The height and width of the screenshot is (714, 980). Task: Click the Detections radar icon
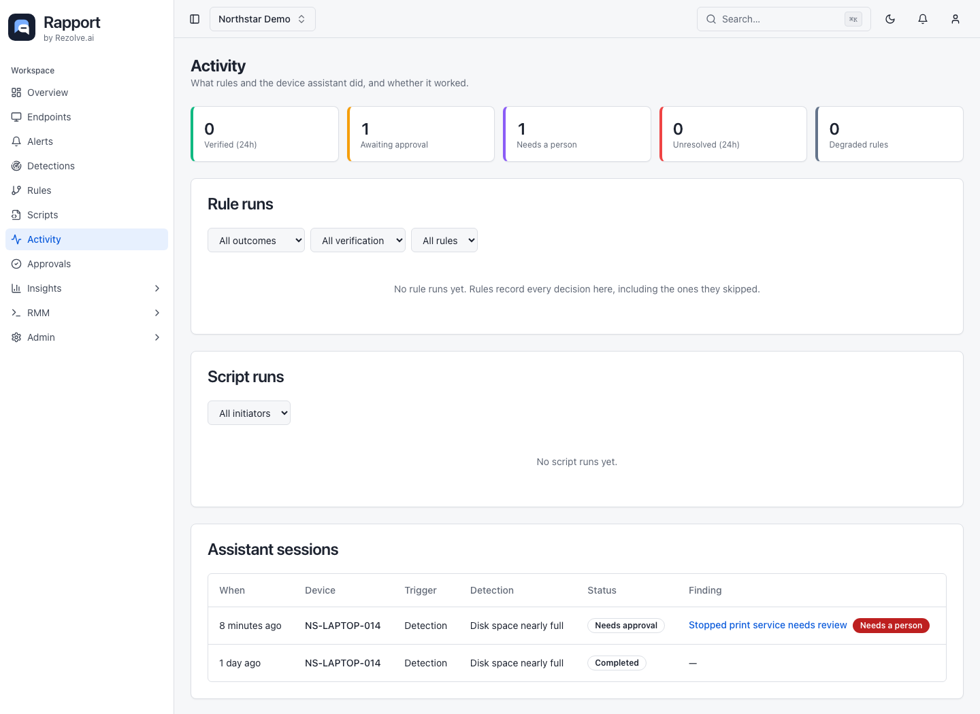click(16, 166)
